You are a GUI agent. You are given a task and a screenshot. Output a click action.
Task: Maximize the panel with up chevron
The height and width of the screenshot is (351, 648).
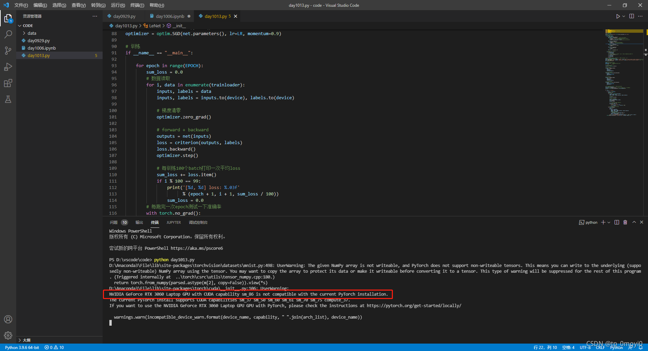pos(634,222)
